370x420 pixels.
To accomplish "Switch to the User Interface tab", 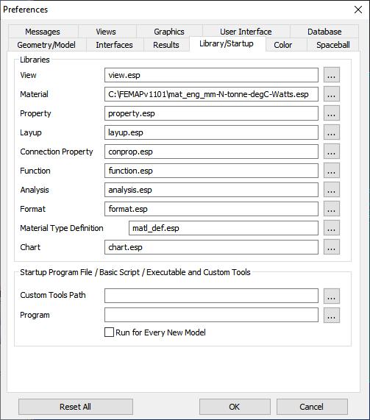I will pyautogui.click(x=246, y=32).
